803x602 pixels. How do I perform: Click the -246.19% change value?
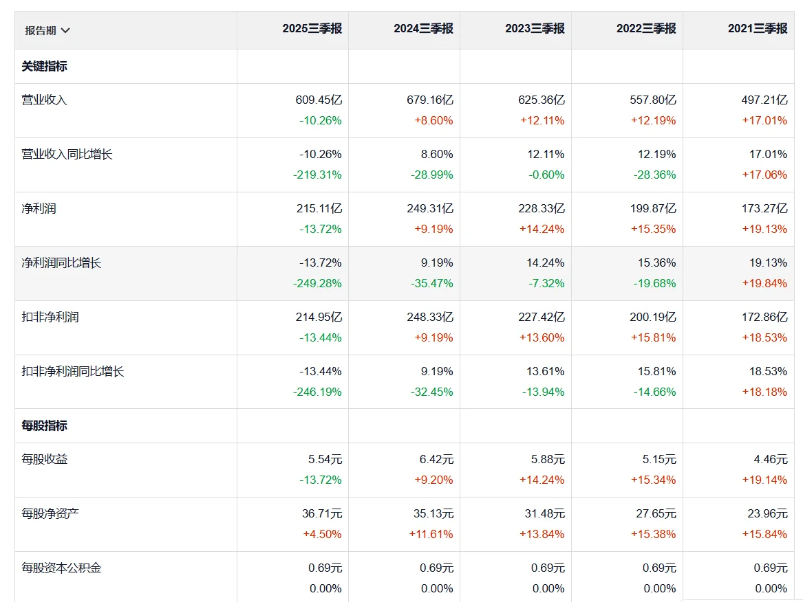pyautogui.click(x=317, y=392)
